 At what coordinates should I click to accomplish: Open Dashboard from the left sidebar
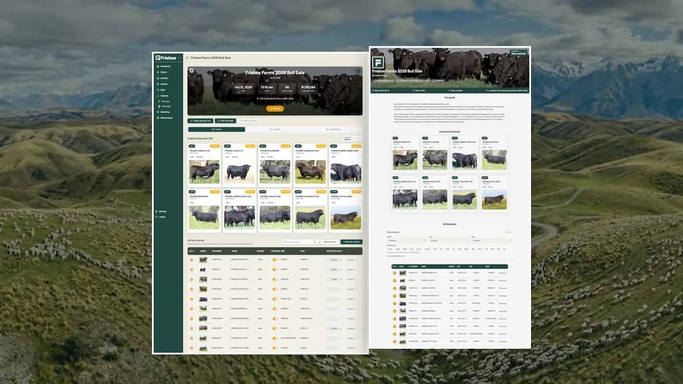(165, 67)
